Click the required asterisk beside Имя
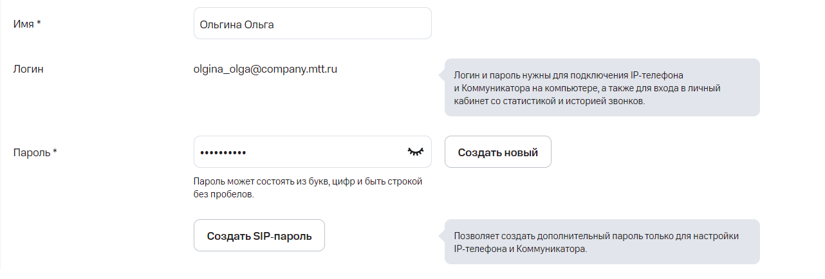 click(39, 24)
